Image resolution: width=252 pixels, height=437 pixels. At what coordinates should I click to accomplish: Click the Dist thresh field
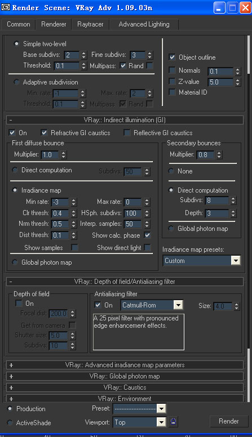(x=60, y=235)
